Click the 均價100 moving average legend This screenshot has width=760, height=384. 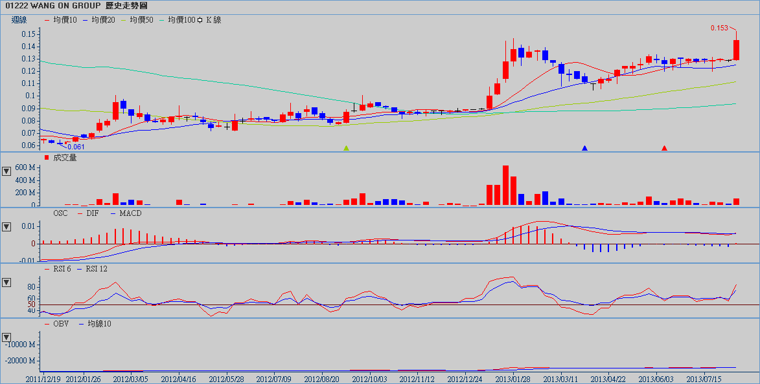(181, 20)
